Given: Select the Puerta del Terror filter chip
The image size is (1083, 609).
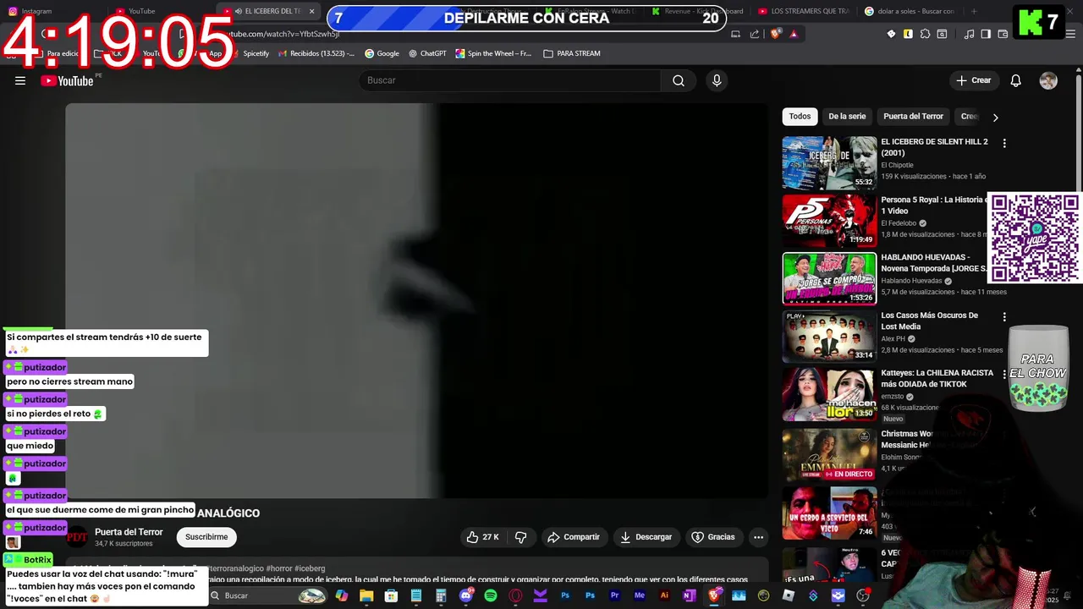Looking at the screenshot, I should click(x=913, y=117).
